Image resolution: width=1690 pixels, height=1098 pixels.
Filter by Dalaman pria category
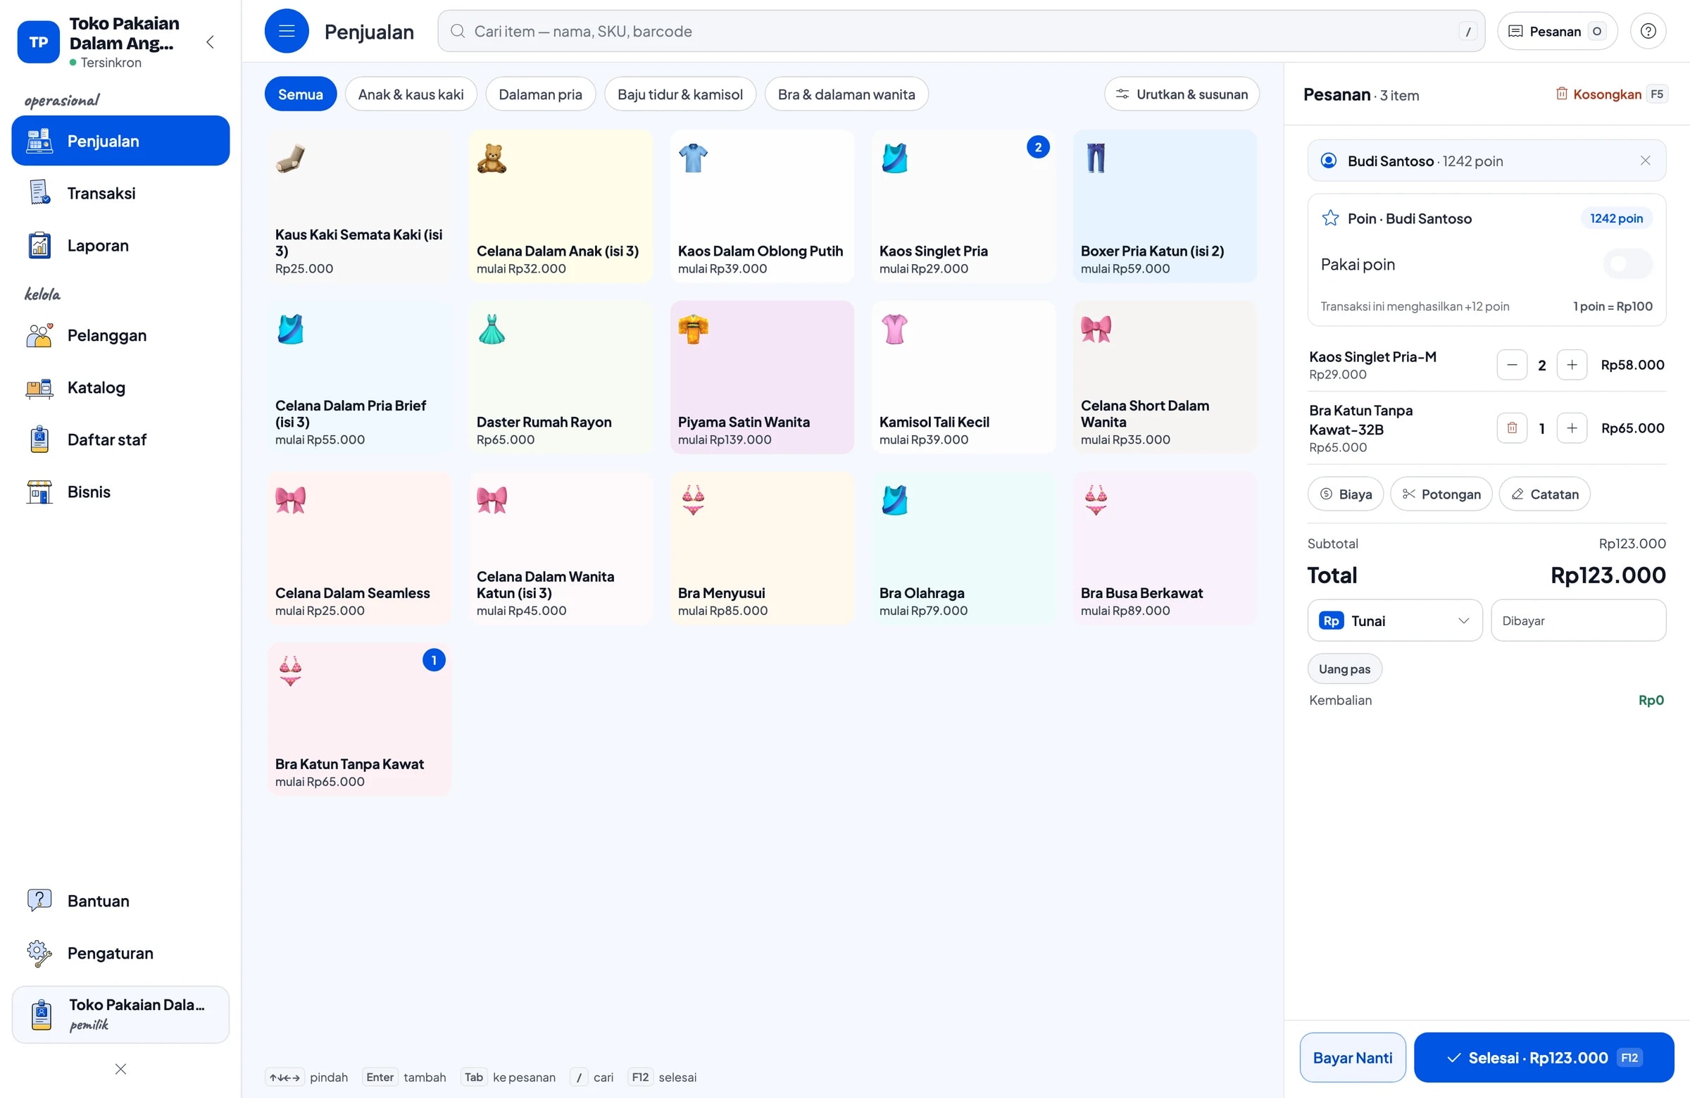540,94
